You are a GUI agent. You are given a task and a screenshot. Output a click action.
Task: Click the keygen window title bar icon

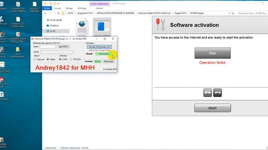pos(33,39)
